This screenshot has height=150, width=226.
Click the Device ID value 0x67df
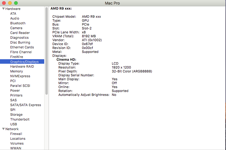click(87, 44)
